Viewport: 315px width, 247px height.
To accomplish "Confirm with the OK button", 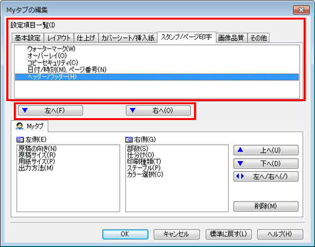I will point(125,234).
